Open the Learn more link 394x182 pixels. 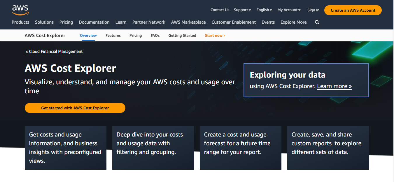[x=334, y=86]
